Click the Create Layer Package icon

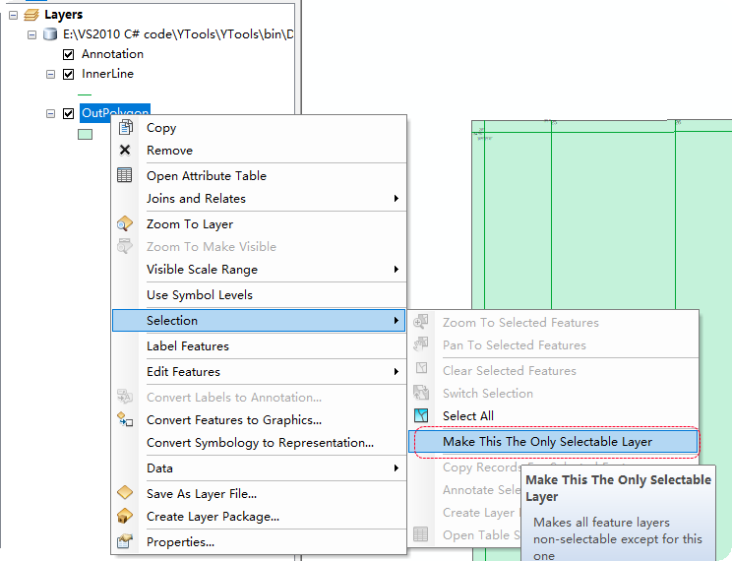(x=125, y=517)
